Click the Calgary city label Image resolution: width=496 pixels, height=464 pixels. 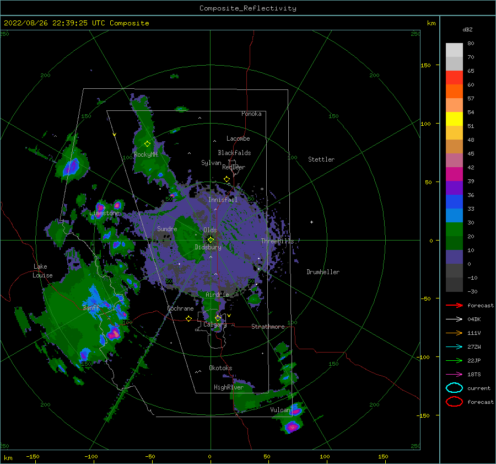pyautogui.click(x=215, y=324)
